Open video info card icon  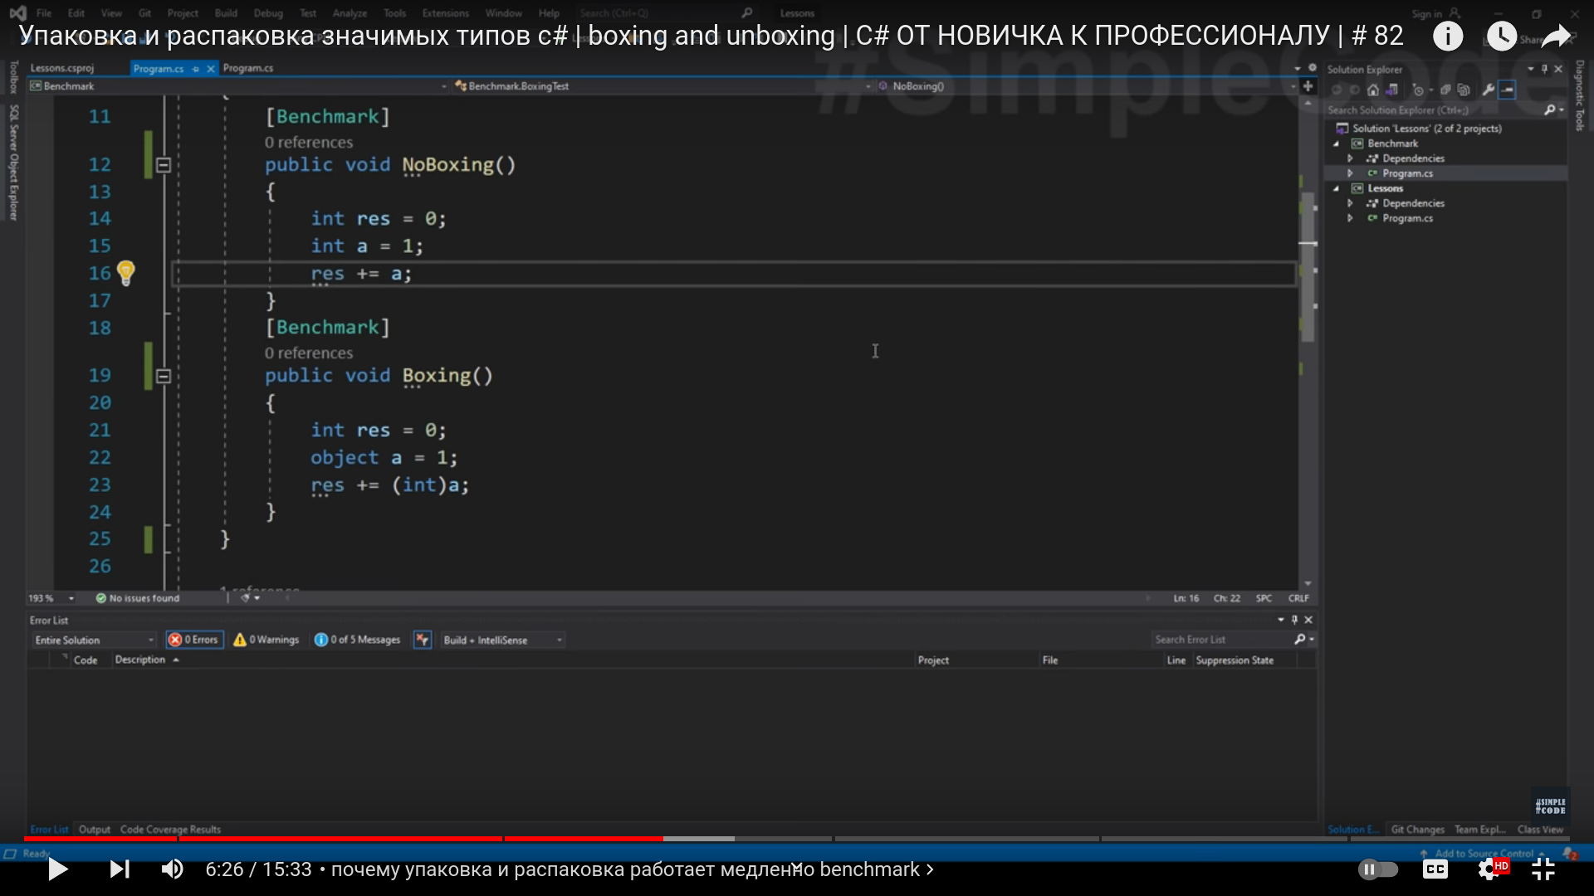pyautogui.click(x=1448, y=37)
